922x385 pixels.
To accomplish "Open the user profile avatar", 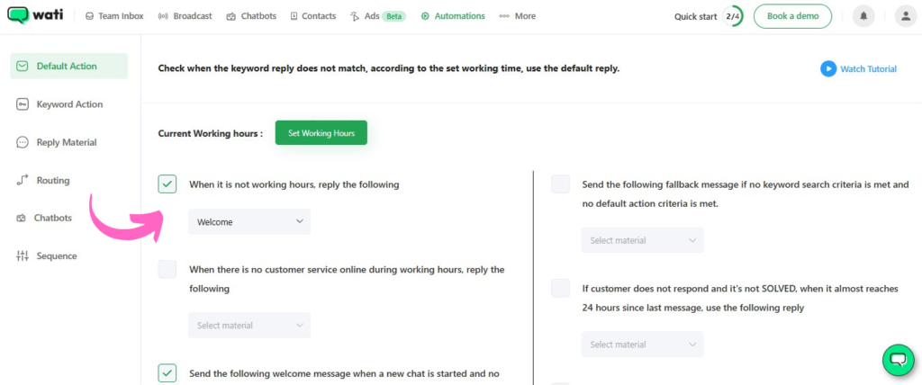I will [905, 16].
